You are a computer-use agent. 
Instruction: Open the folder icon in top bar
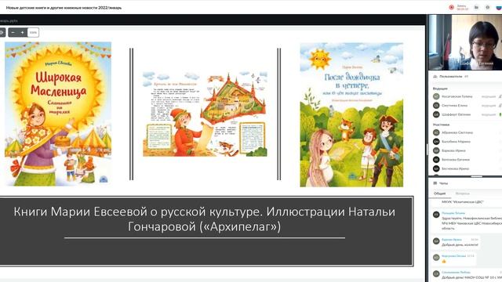pos(476,7)
